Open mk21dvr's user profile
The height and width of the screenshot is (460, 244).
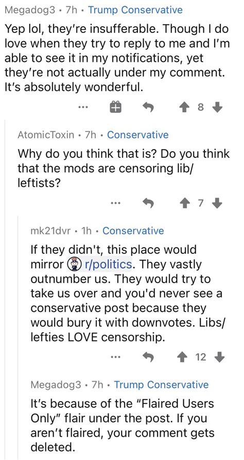(50, 231)
